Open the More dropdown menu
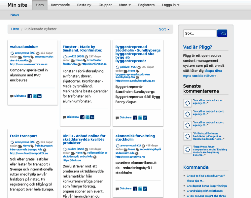 [x=125, y=5]
